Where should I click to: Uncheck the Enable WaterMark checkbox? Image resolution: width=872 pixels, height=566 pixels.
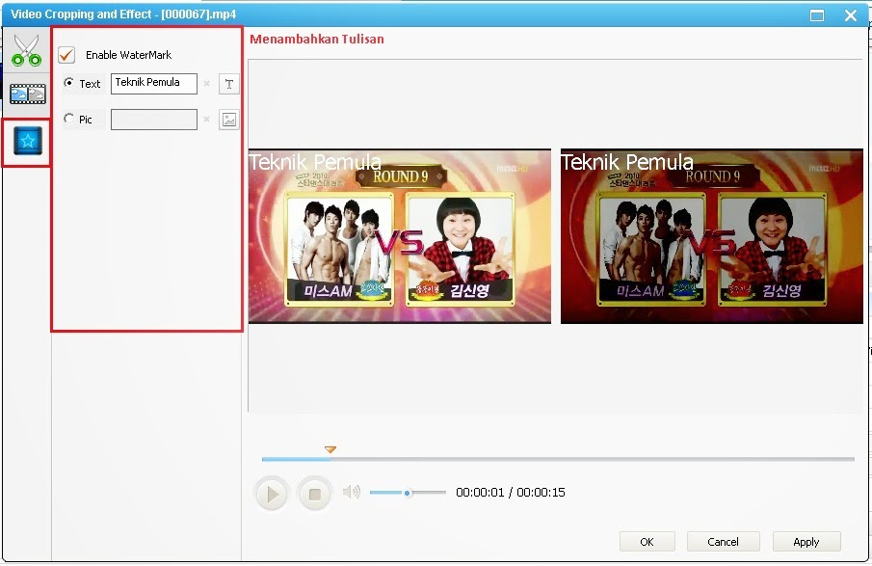[x=66, y=55]
